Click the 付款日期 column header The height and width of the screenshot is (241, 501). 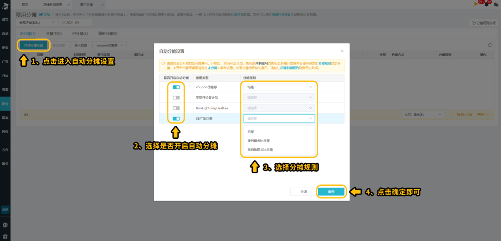click(x=80, y=55)
